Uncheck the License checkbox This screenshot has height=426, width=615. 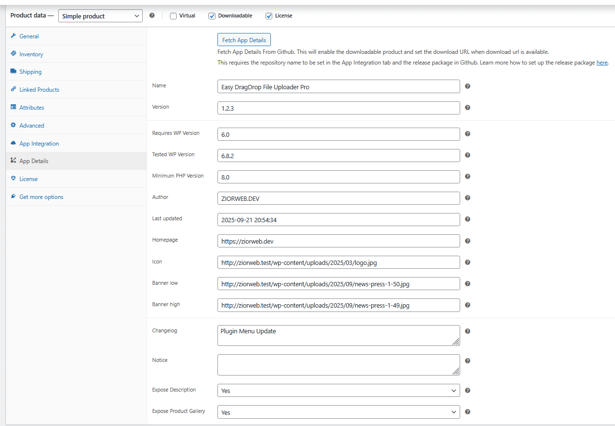[x=269, y=16]
